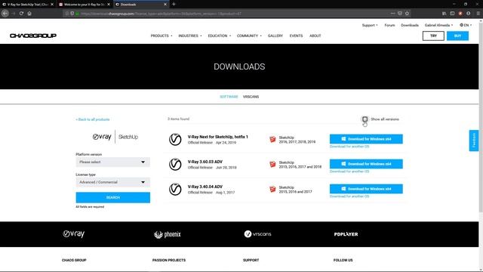Go to the About page

(x=315, y=36)
